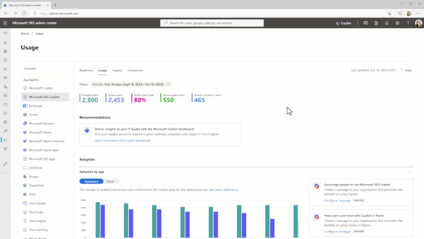Open the user account avatar
This screenshot has height=239, width=424.
418,23
